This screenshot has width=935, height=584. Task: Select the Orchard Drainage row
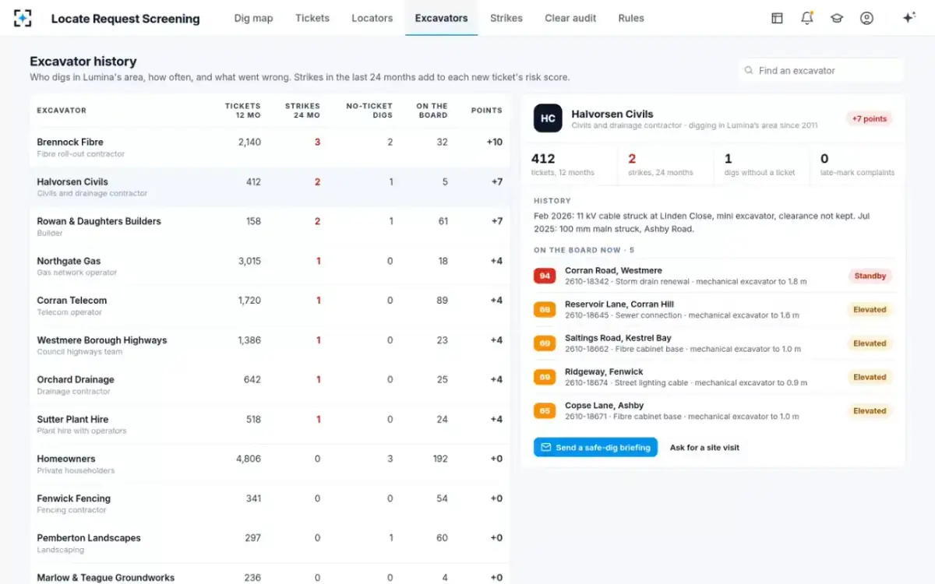270,385
